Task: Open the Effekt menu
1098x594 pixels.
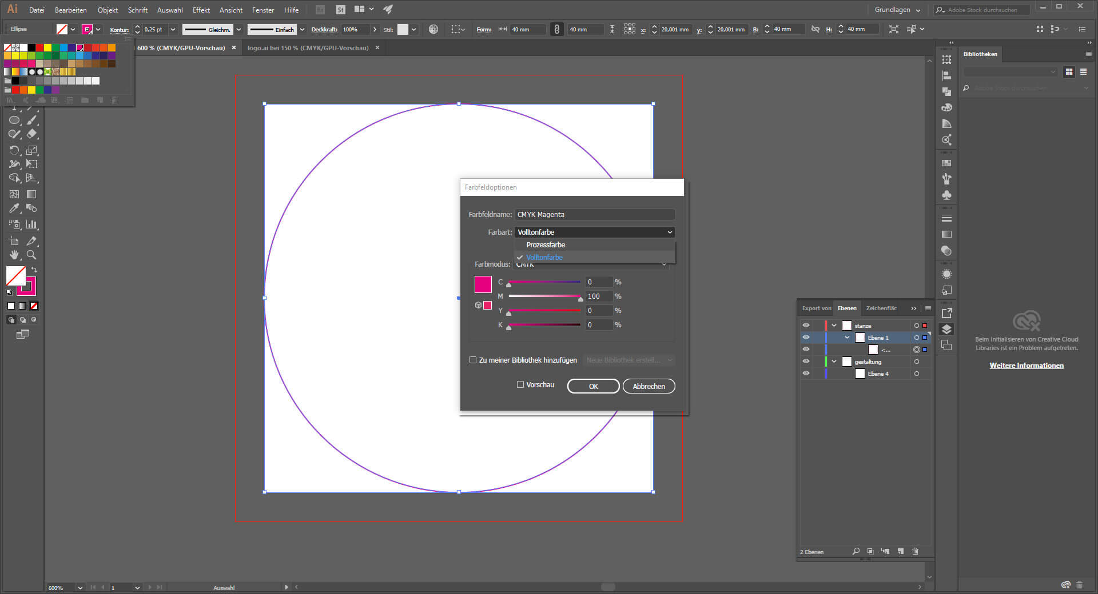Action: tap(201, 10)
